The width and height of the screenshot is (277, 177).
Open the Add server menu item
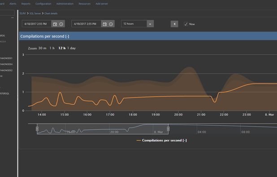coord(102,4)
